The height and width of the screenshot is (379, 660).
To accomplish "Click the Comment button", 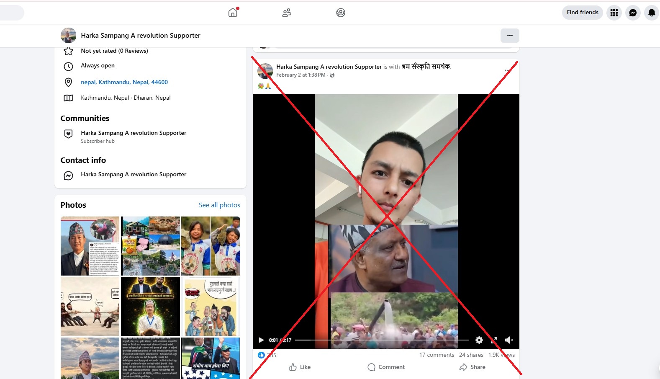I will pos(386,367).
